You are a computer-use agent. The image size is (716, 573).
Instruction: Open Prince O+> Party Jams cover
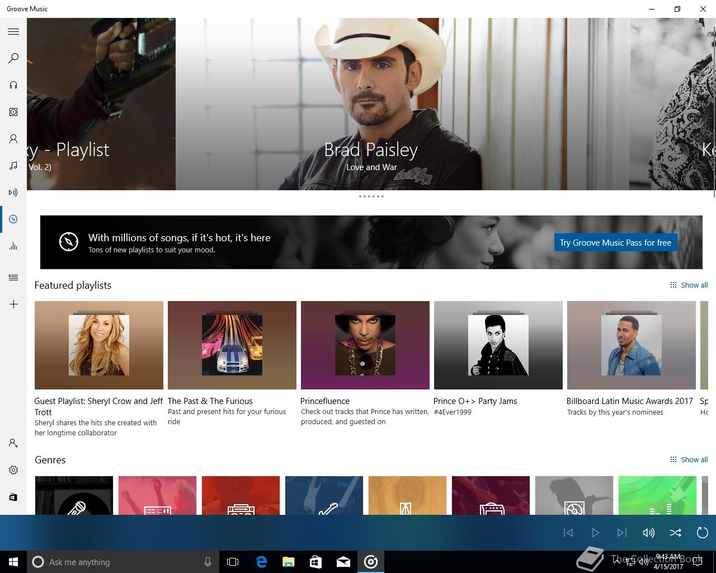pyautogui.click(x=498, y=345)
